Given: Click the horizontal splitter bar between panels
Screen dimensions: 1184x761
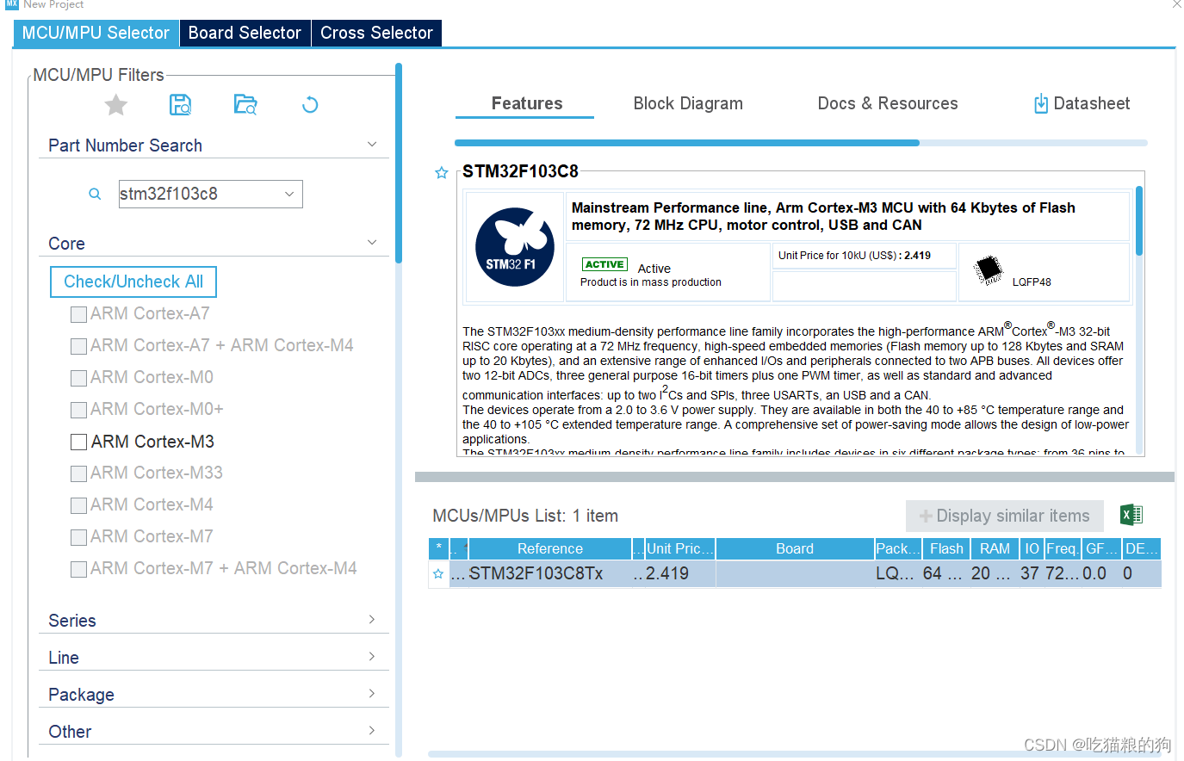Looking at the screenshot, I should point(795,477).
